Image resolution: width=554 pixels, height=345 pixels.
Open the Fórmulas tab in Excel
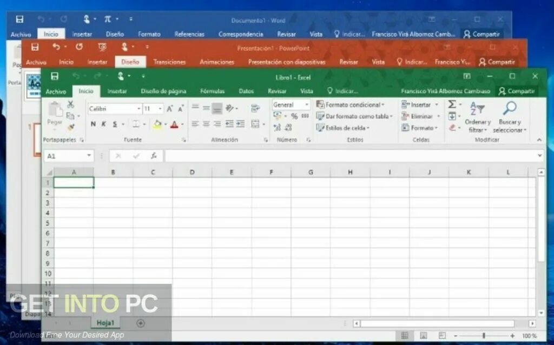[212, 91]
